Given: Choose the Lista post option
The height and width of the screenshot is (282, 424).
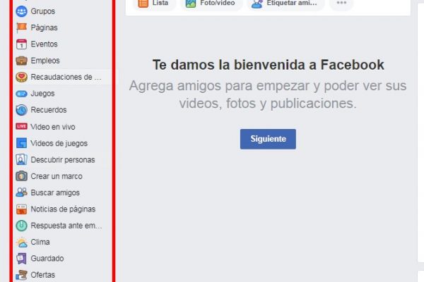Looking at the screenshot, I should (154, 4).
